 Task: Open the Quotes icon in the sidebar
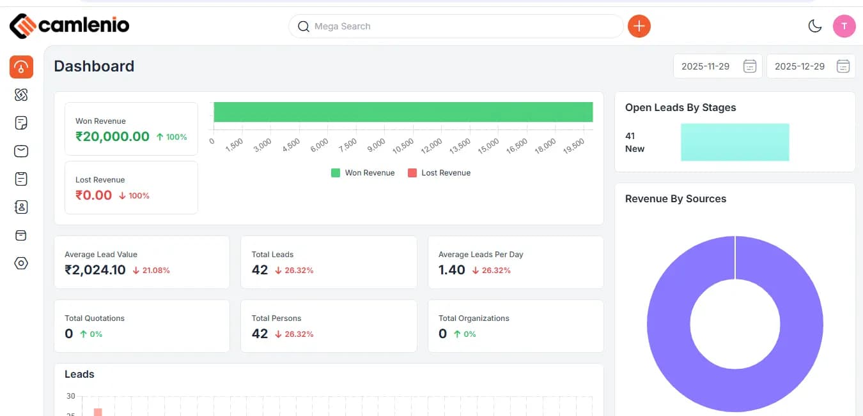pos(21,123)
